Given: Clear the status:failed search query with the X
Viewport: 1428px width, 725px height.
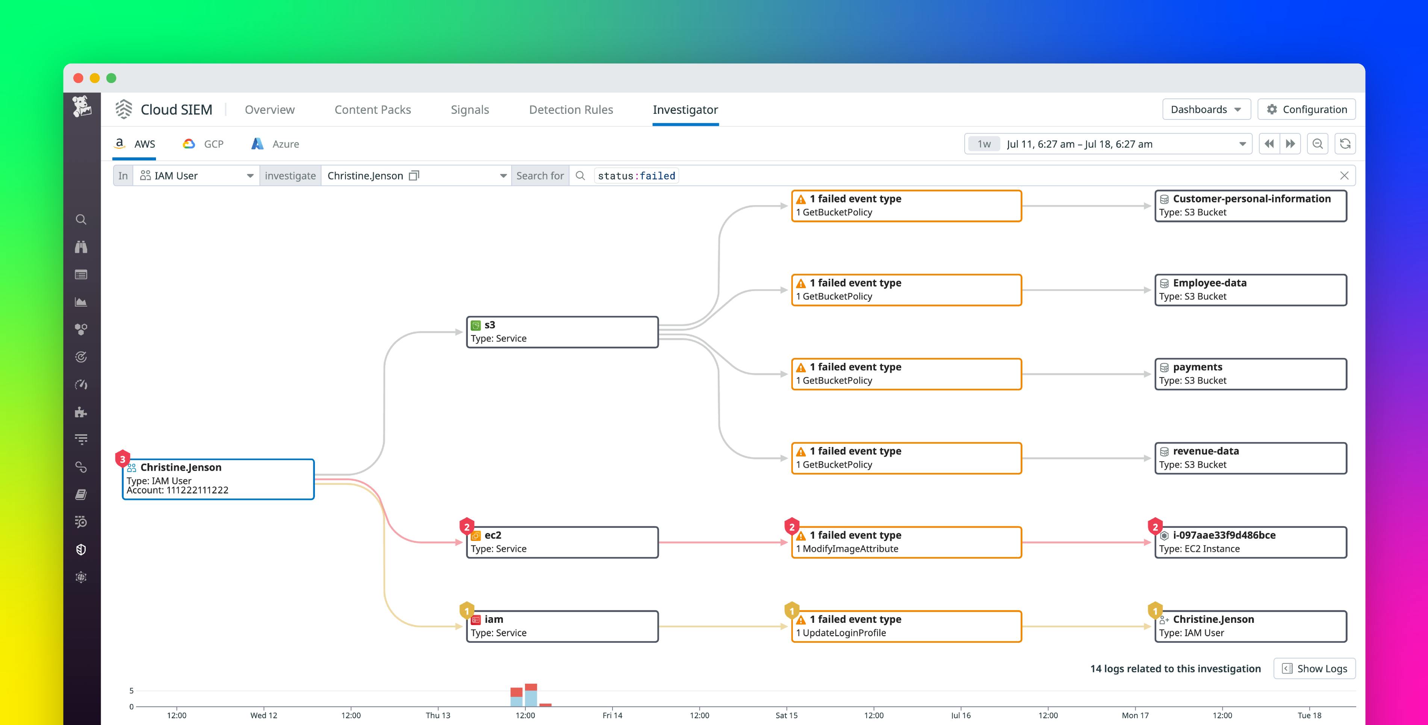Looking at the screenshot, I should point(1344,176).
